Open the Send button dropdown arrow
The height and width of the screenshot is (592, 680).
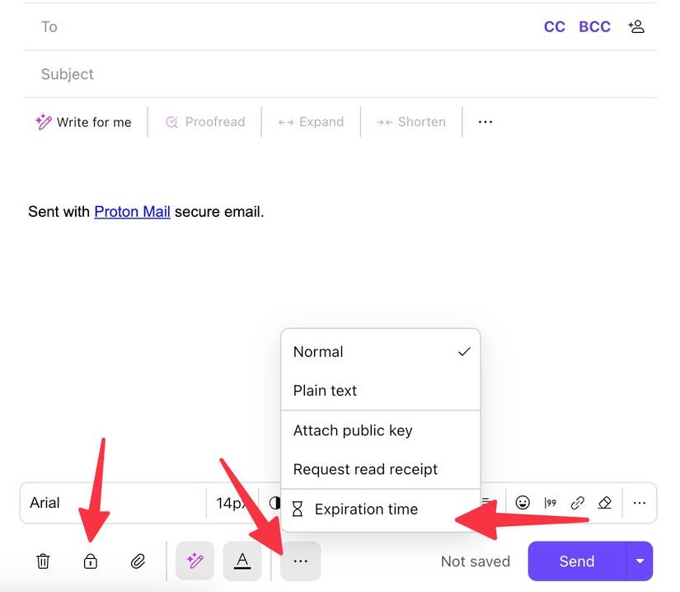[x=640, y=561]
